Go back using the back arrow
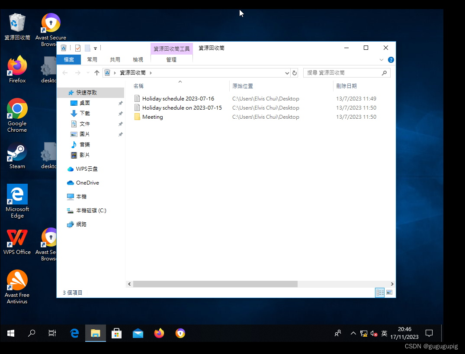The image size is (465, 354). (65, 73)
